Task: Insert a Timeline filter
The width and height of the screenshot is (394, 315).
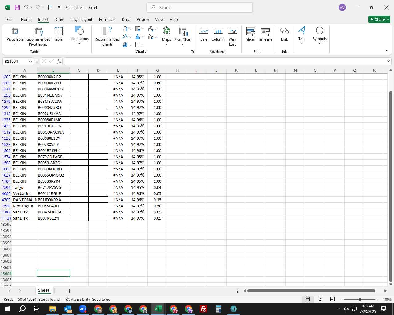Action: pos(265,34)
